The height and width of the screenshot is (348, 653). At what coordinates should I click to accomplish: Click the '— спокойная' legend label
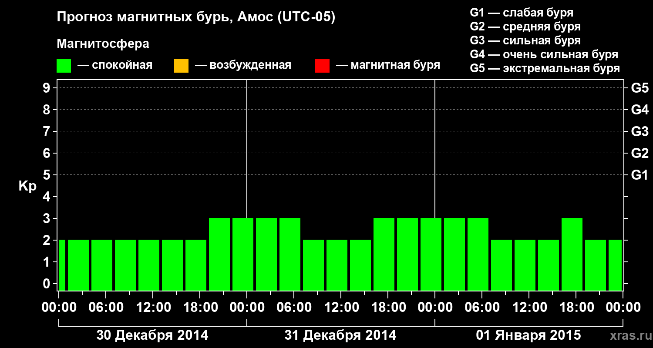click(x=115, y=65)
